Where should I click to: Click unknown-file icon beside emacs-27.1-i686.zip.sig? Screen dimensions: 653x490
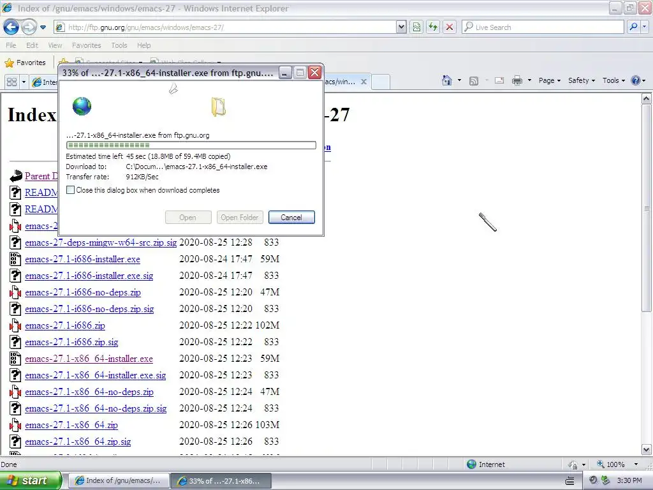click(15, 342)
